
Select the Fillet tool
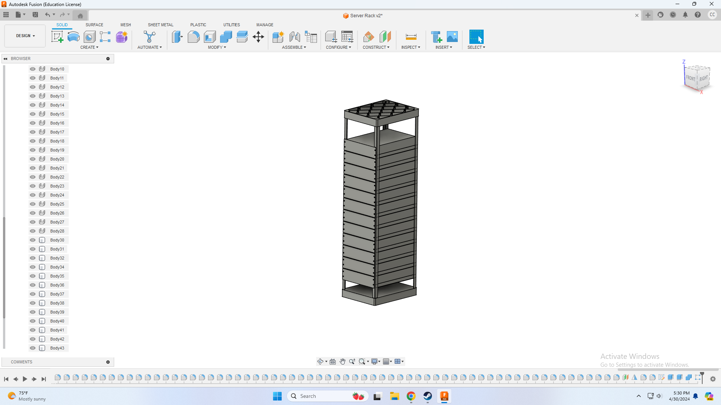click(193, 37)
